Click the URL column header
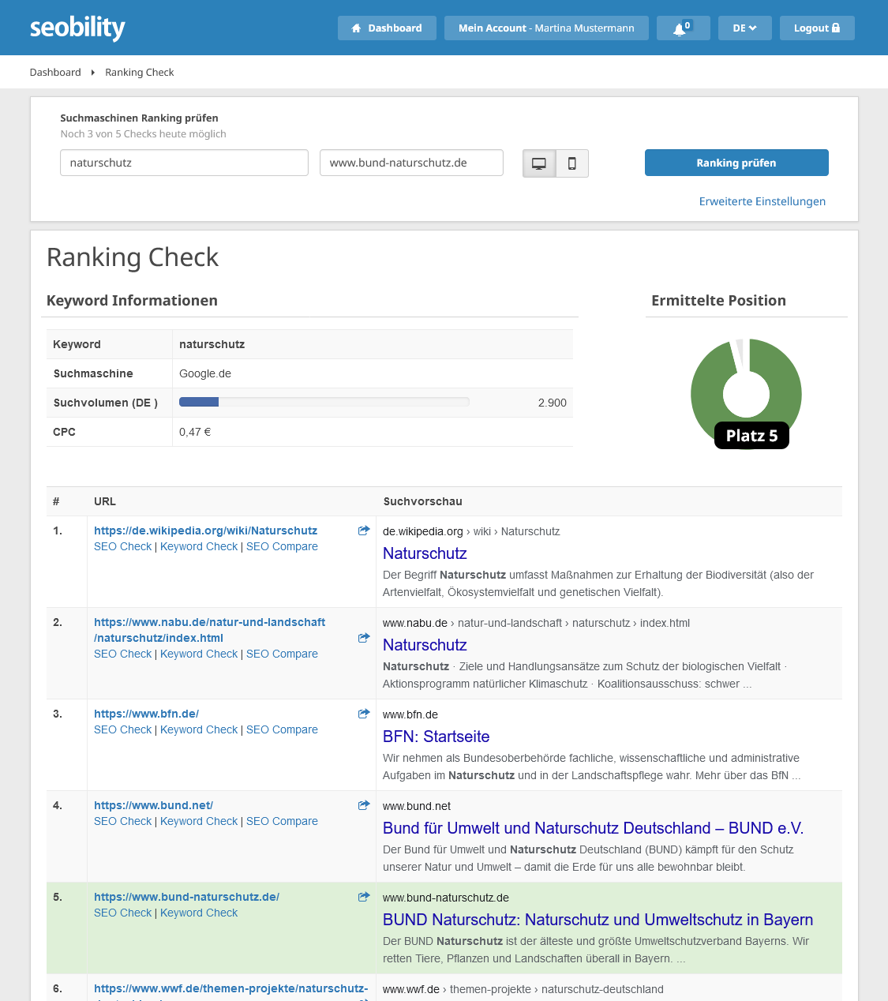Viewport: 888px width, 1001px height. coord(105,501)
